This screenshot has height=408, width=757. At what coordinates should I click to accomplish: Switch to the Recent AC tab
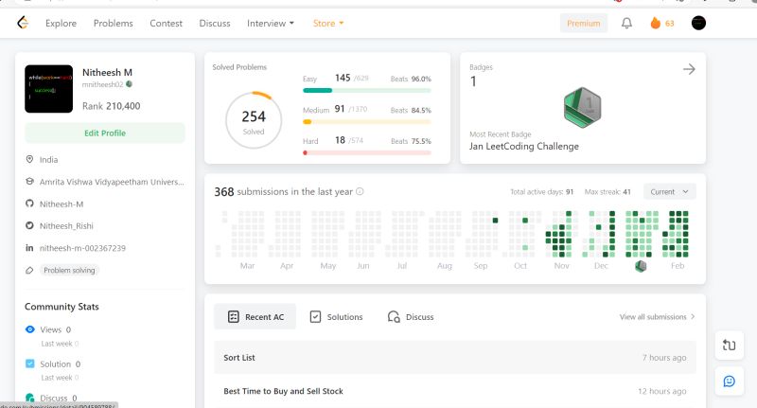[x=255, y=317]
